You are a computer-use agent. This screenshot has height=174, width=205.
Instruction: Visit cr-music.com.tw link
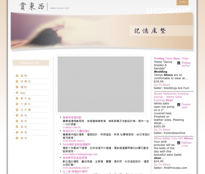click(72, 127)
